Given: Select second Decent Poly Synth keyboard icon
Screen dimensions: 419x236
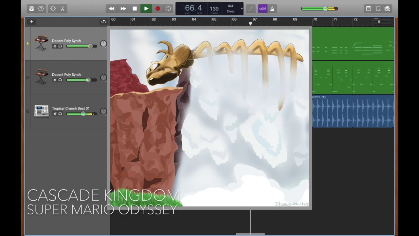Looking at the screenshot, I should (41, 76).
